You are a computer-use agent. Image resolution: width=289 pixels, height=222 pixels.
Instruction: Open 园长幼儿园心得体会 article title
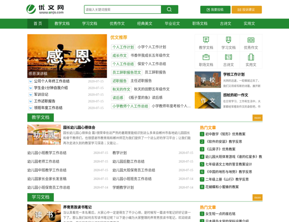pyautogui.click(x=79, y=127)
